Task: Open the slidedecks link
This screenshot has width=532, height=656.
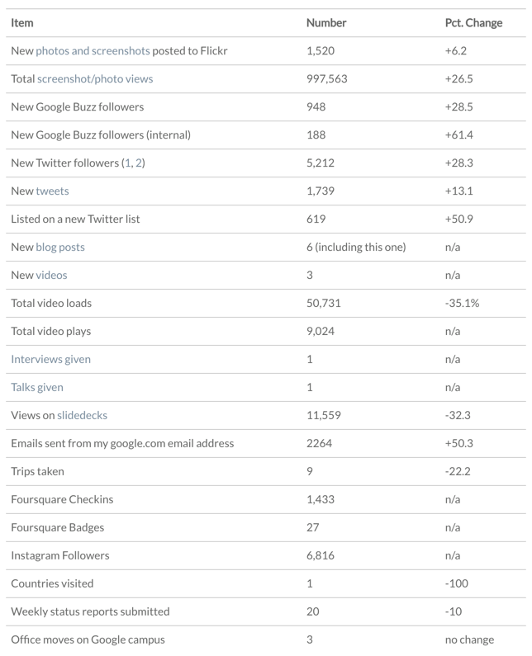Action: [82, 416]
